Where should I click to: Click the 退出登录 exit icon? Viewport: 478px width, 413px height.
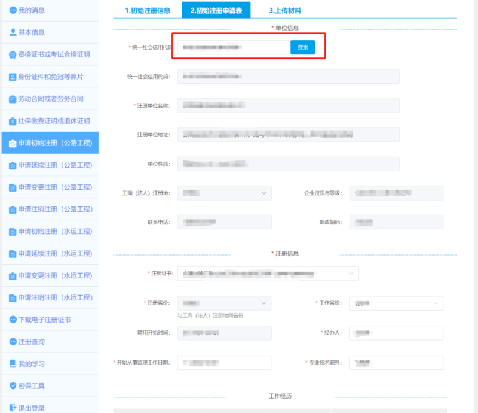[13, 408]
